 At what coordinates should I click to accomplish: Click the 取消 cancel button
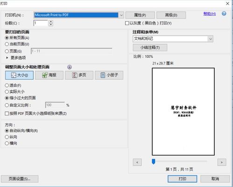coord(215,179)
